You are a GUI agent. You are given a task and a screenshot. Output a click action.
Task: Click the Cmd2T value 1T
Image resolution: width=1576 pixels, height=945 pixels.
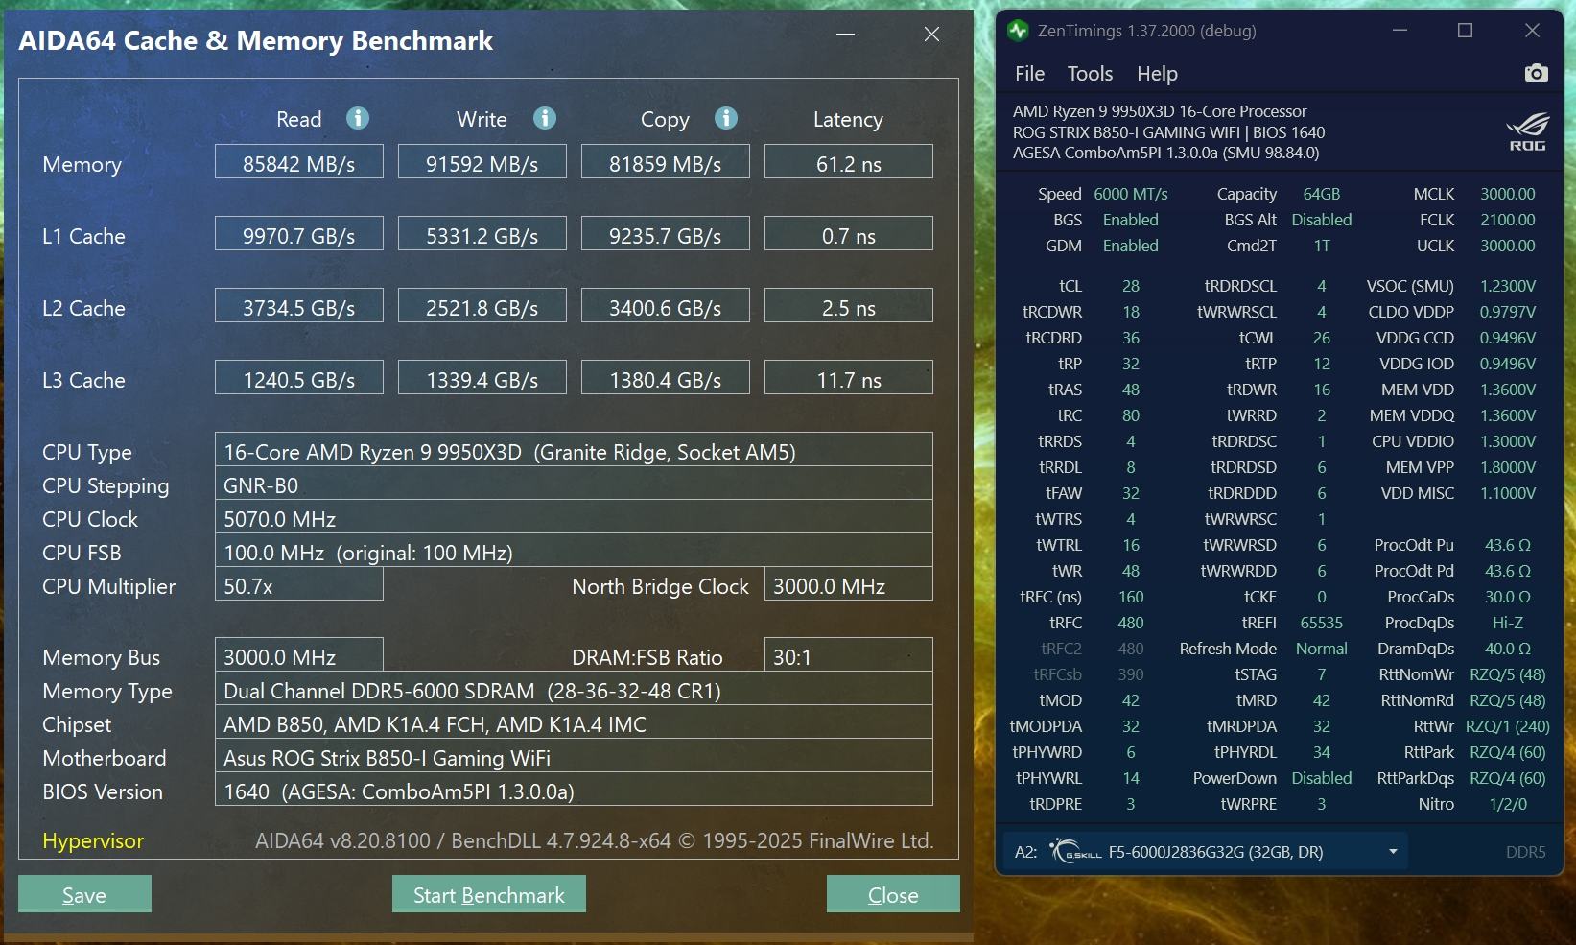(x=1322, y=246)
